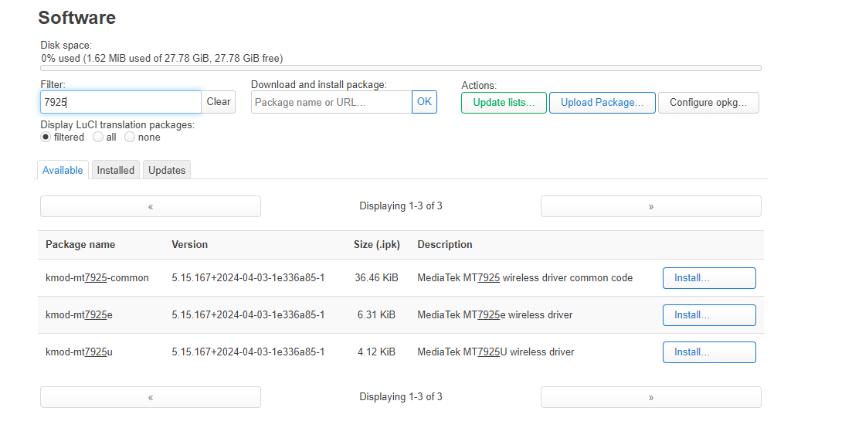
Task: Click Install for kmod-mt7925-common
Action: 708,278
